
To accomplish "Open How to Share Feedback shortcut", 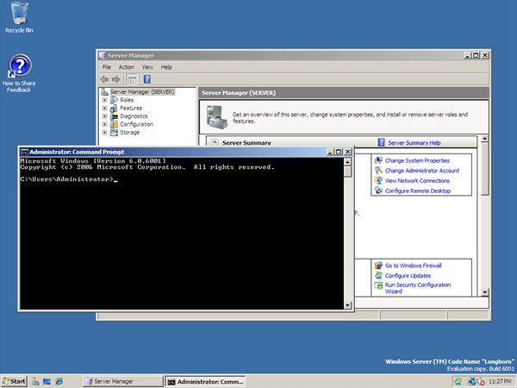I will pos(19,73).
